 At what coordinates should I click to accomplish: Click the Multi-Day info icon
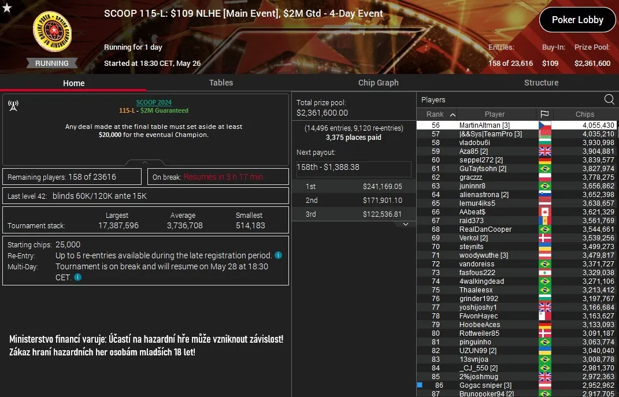[x=78, y=277]
